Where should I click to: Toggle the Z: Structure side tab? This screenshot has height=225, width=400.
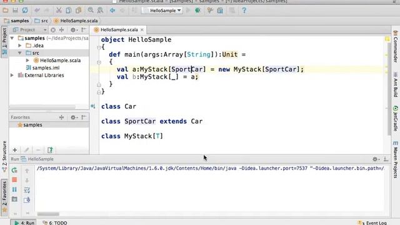(x=4, y=156)
